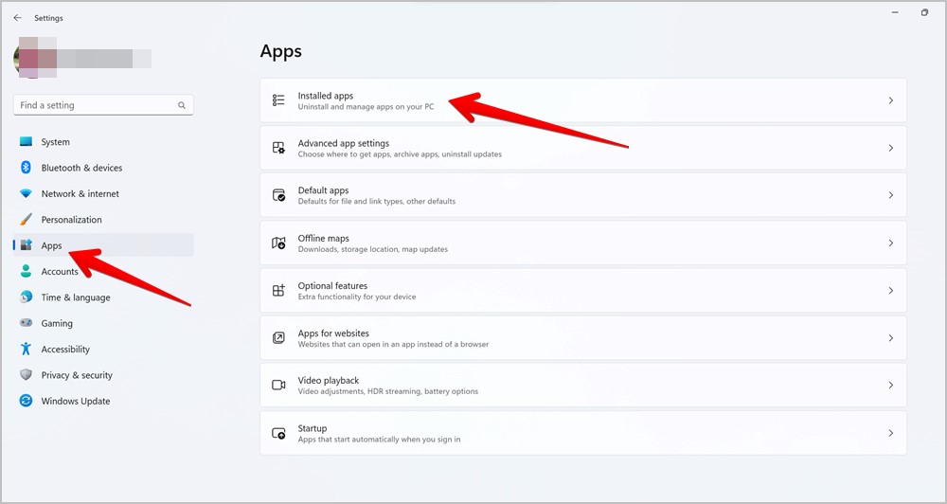Click 'Extra functionality for your device' text

(357, 297)
